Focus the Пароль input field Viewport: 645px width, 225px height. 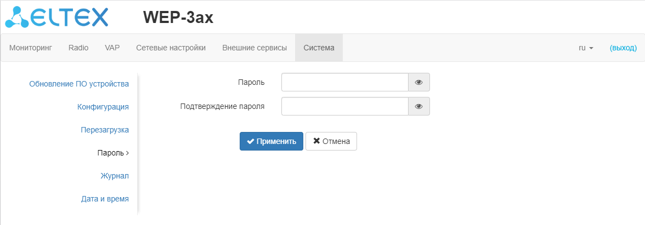[x=345, y=82]
